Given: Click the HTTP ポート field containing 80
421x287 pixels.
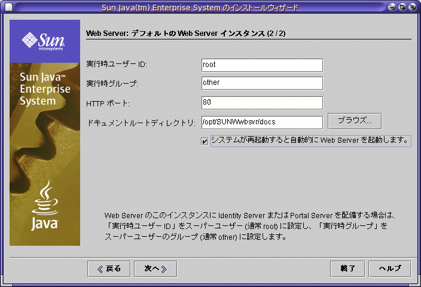Looking at the screenshot, I should (262, 103).
